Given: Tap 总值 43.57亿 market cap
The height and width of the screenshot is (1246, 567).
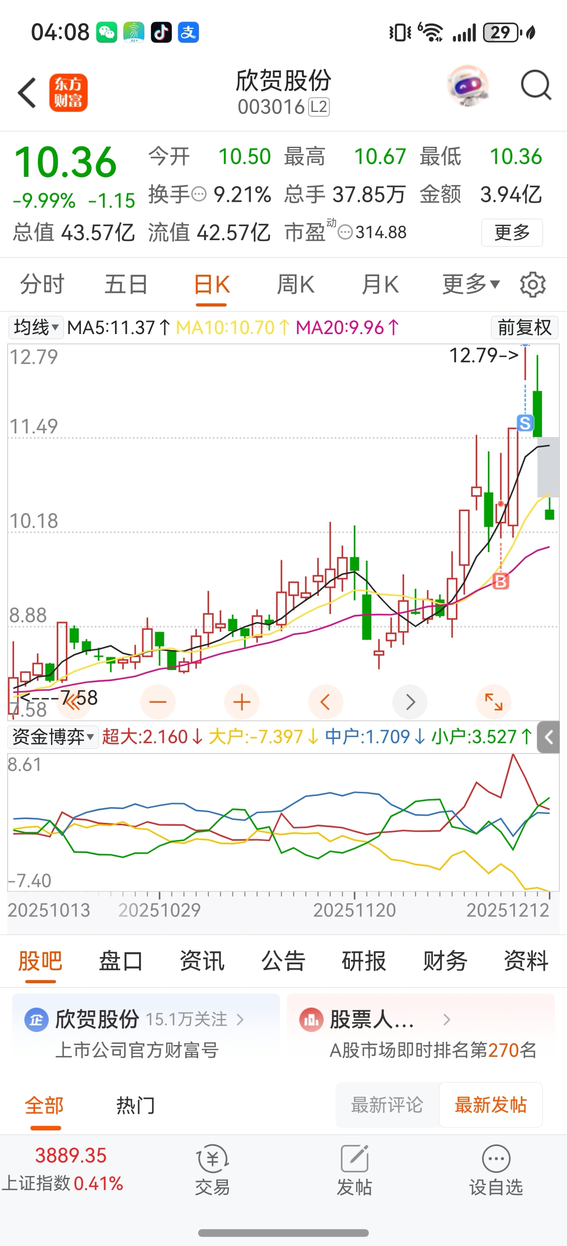Looking at the screenshot, I should [74, 232].
